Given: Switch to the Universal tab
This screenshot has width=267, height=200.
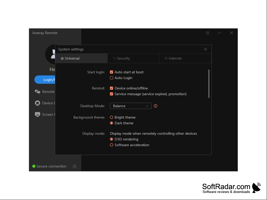Looking at the screenshot, I should (x=81, y=58).
